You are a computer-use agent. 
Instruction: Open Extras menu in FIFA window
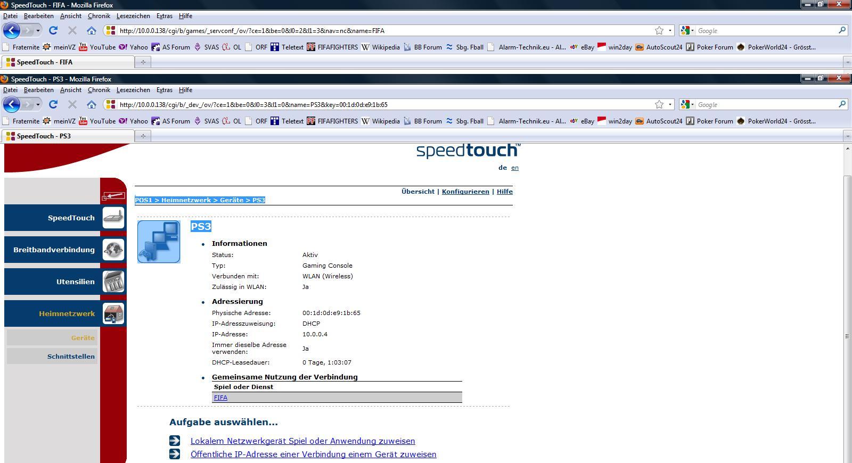164,16
